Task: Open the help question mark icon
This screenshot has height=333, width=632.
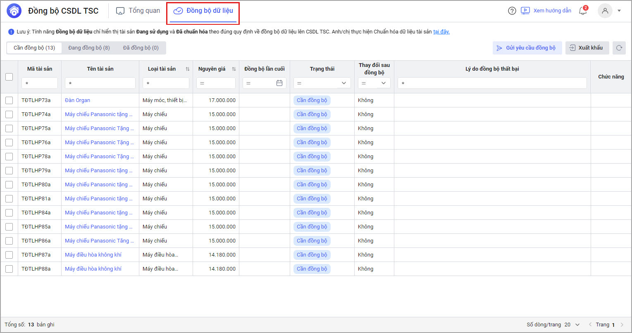Action: click(x=512, y=11)
